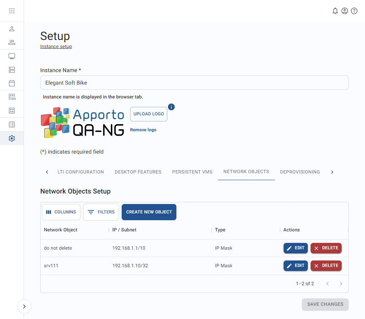365x319 pixels.
Task: Click the settings gear icon in sidebar
Action: pyautogui.click(x=12, y=138)
